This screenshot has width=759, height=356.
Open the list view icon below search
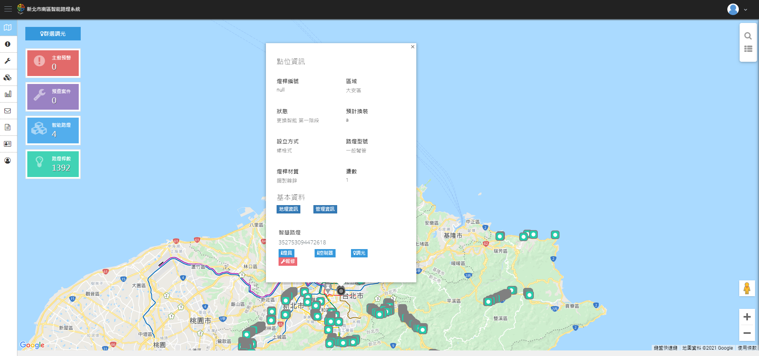pos(748,49)
